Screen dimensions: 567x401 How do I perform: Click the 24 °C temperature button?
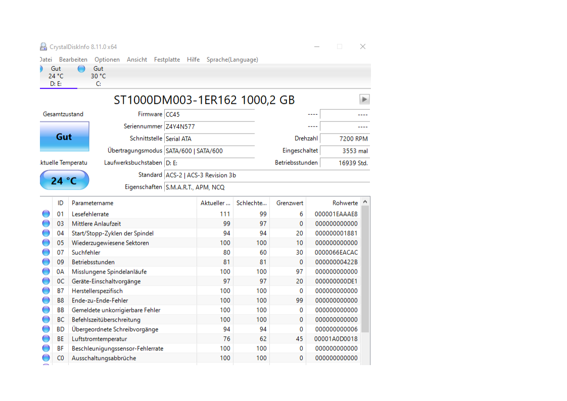point(64,180)
